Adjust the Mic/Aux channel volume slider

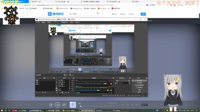pyautogui.click(x=91, y=90)
